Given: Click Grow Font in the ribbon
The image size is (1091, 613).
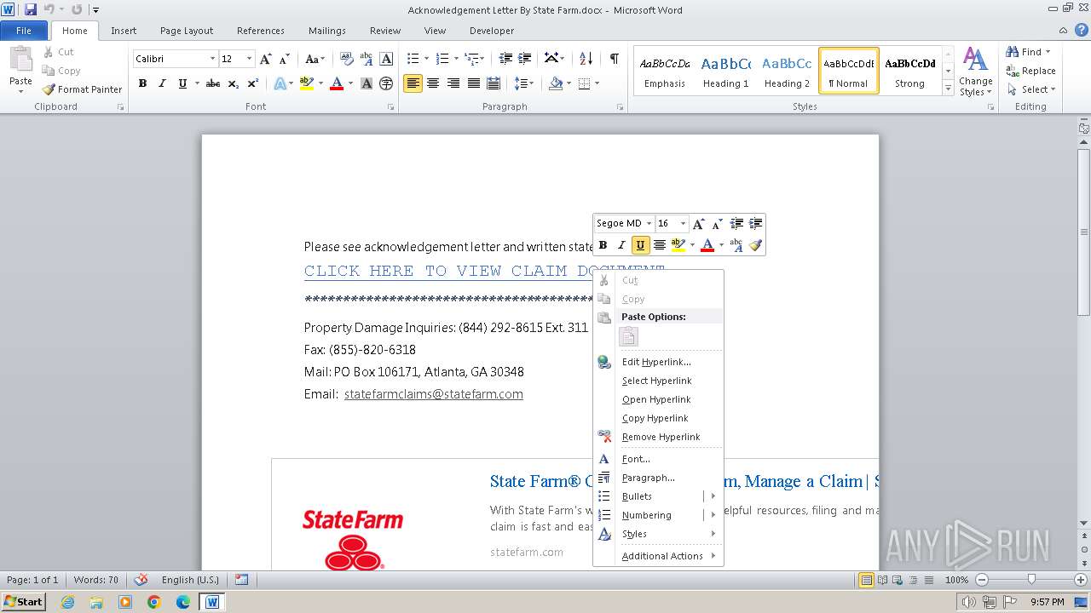Looking at the screenshot, I should coord(266,59).
